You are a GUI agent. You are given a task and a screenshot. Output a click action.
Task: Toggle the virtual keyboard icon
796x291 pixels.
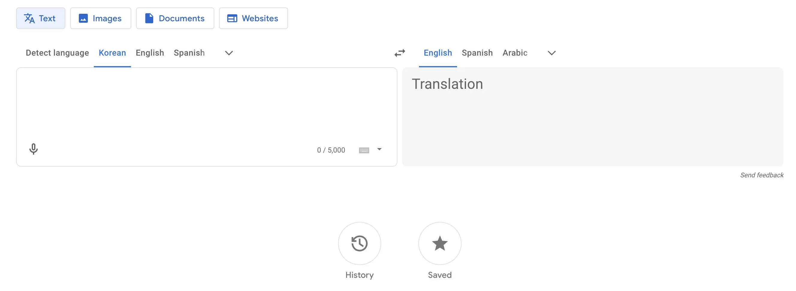(x=364, y=150)
